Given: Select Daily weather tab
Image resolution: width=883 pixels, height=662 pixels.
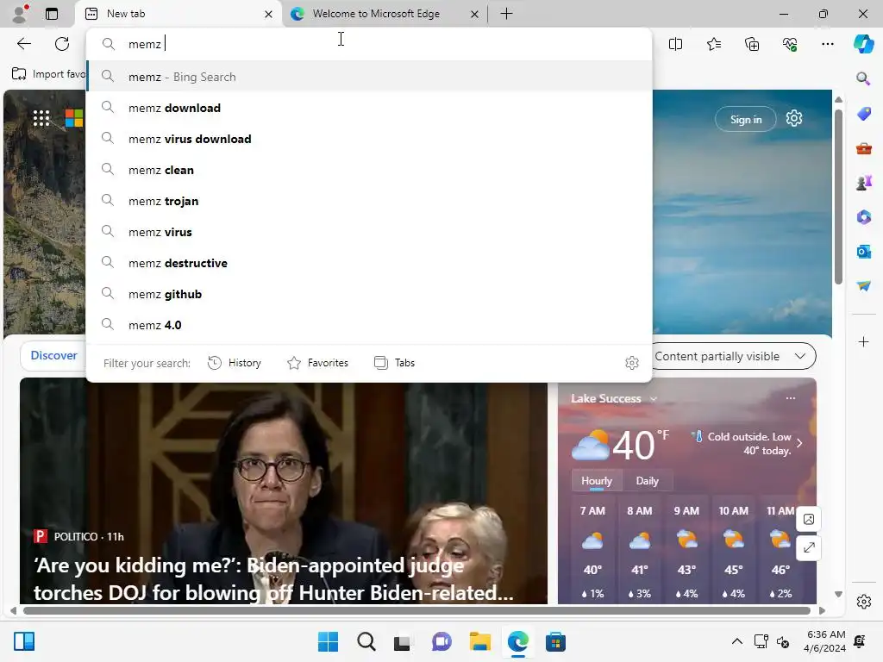Looking at the screenshot, I should [x=647, y=481].
